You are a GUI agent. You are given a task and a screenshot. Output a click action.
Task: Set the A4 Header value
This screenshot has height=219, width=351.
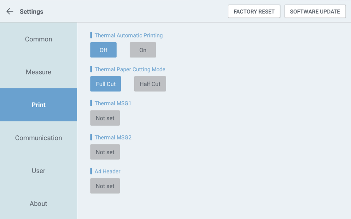105,186
